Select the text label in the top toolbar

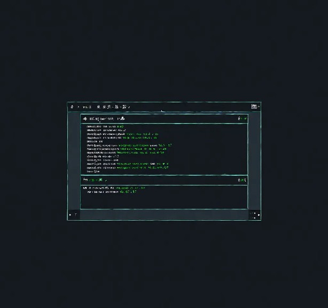pos(87,107)
